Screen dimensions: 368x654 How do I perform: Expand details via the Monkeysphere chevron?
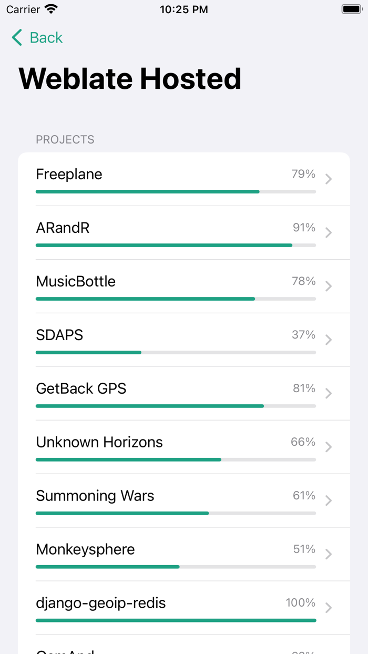(x=328, y=554)
